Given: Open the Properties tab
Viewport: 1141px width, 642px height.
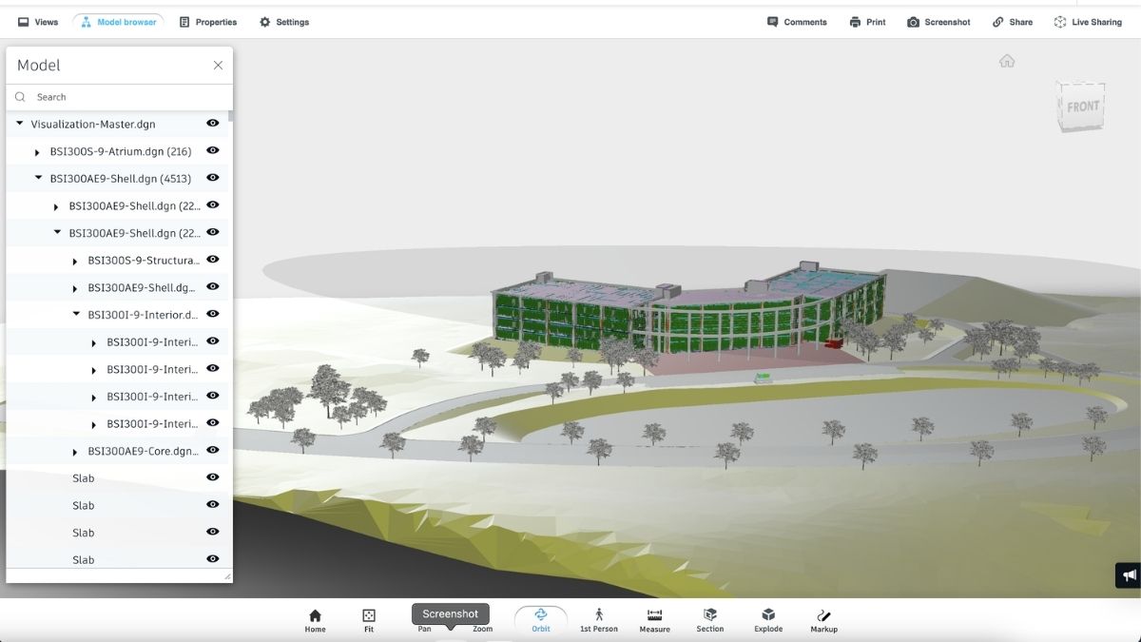Looking at the screenshot, I should (x=208, y=22).
